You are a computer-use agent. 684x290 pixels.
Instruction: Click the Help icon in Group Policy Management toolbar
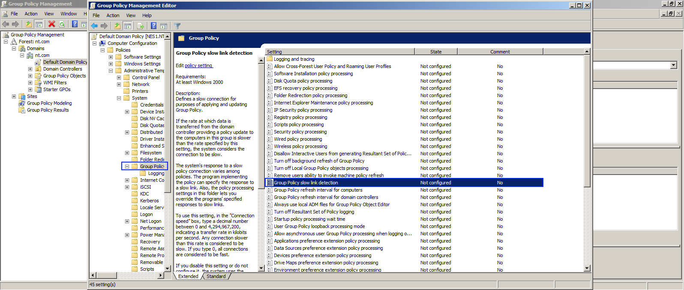pyautogui.click(x=75, y=24)
